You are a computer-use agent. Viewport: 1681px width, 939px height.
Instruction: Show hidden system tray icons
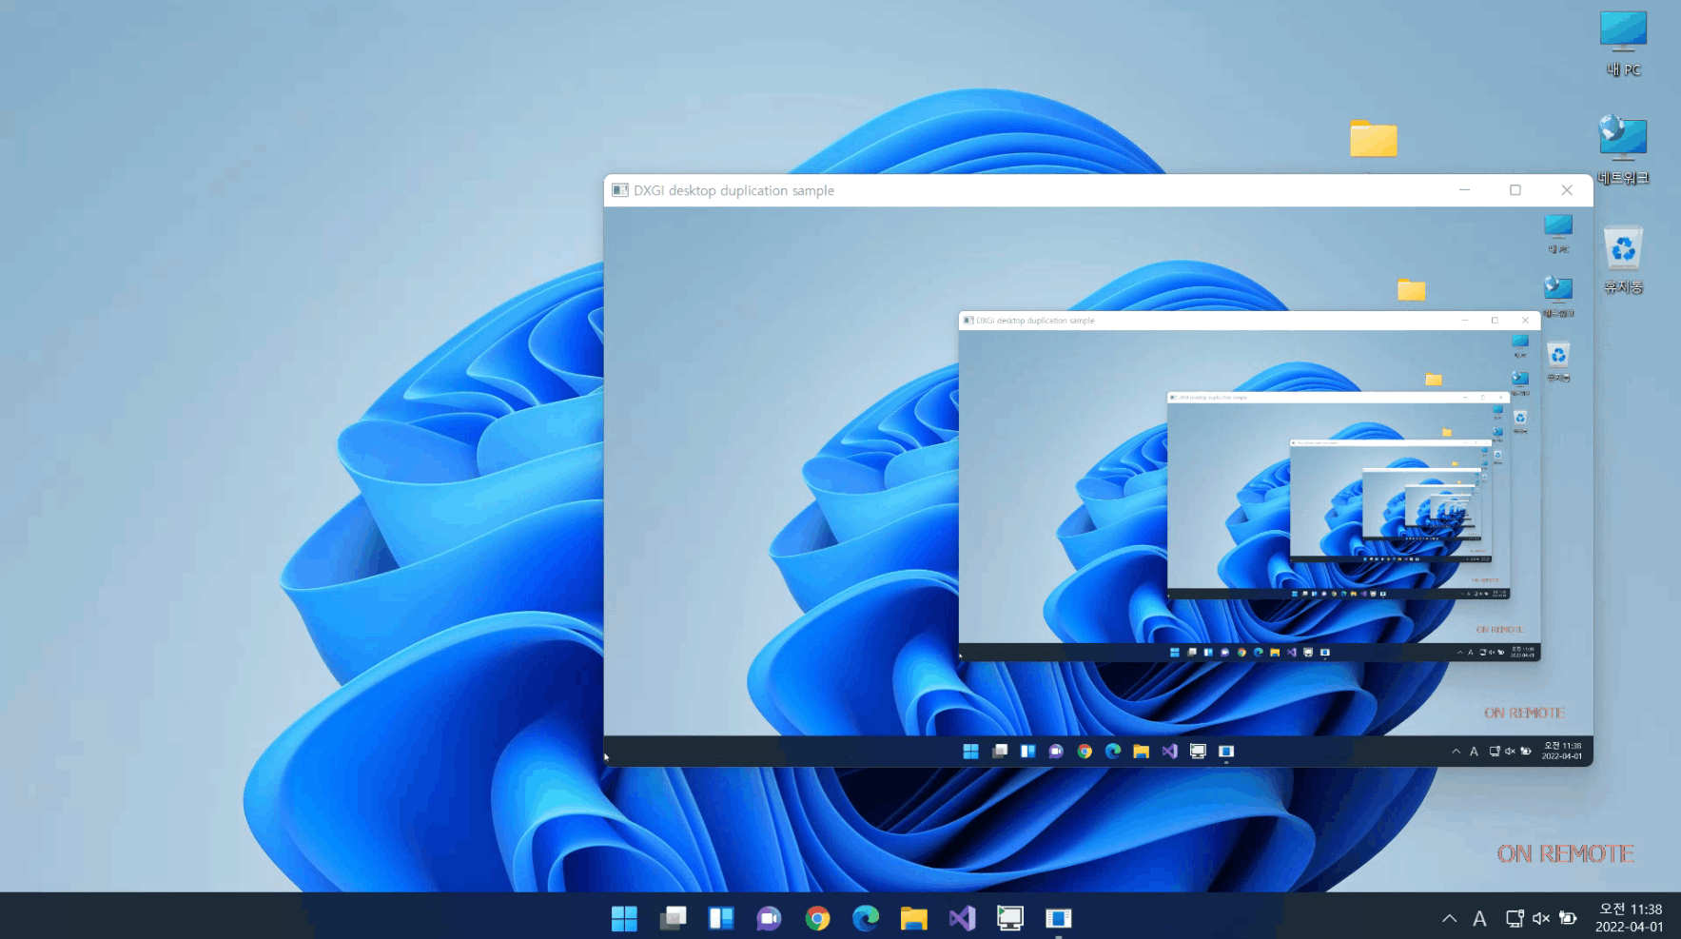(x=1449, y=918)
